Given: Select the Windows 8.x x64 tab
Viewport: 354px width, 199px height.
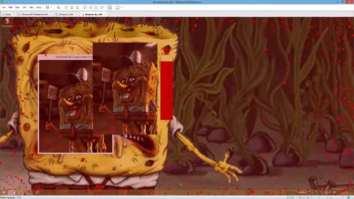Looking at the screenshot, I should click(x=93, y=14).
